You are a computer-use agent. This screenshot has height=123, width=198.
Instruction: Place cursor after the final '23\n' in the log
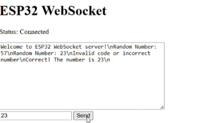click(x=110, y=60)
